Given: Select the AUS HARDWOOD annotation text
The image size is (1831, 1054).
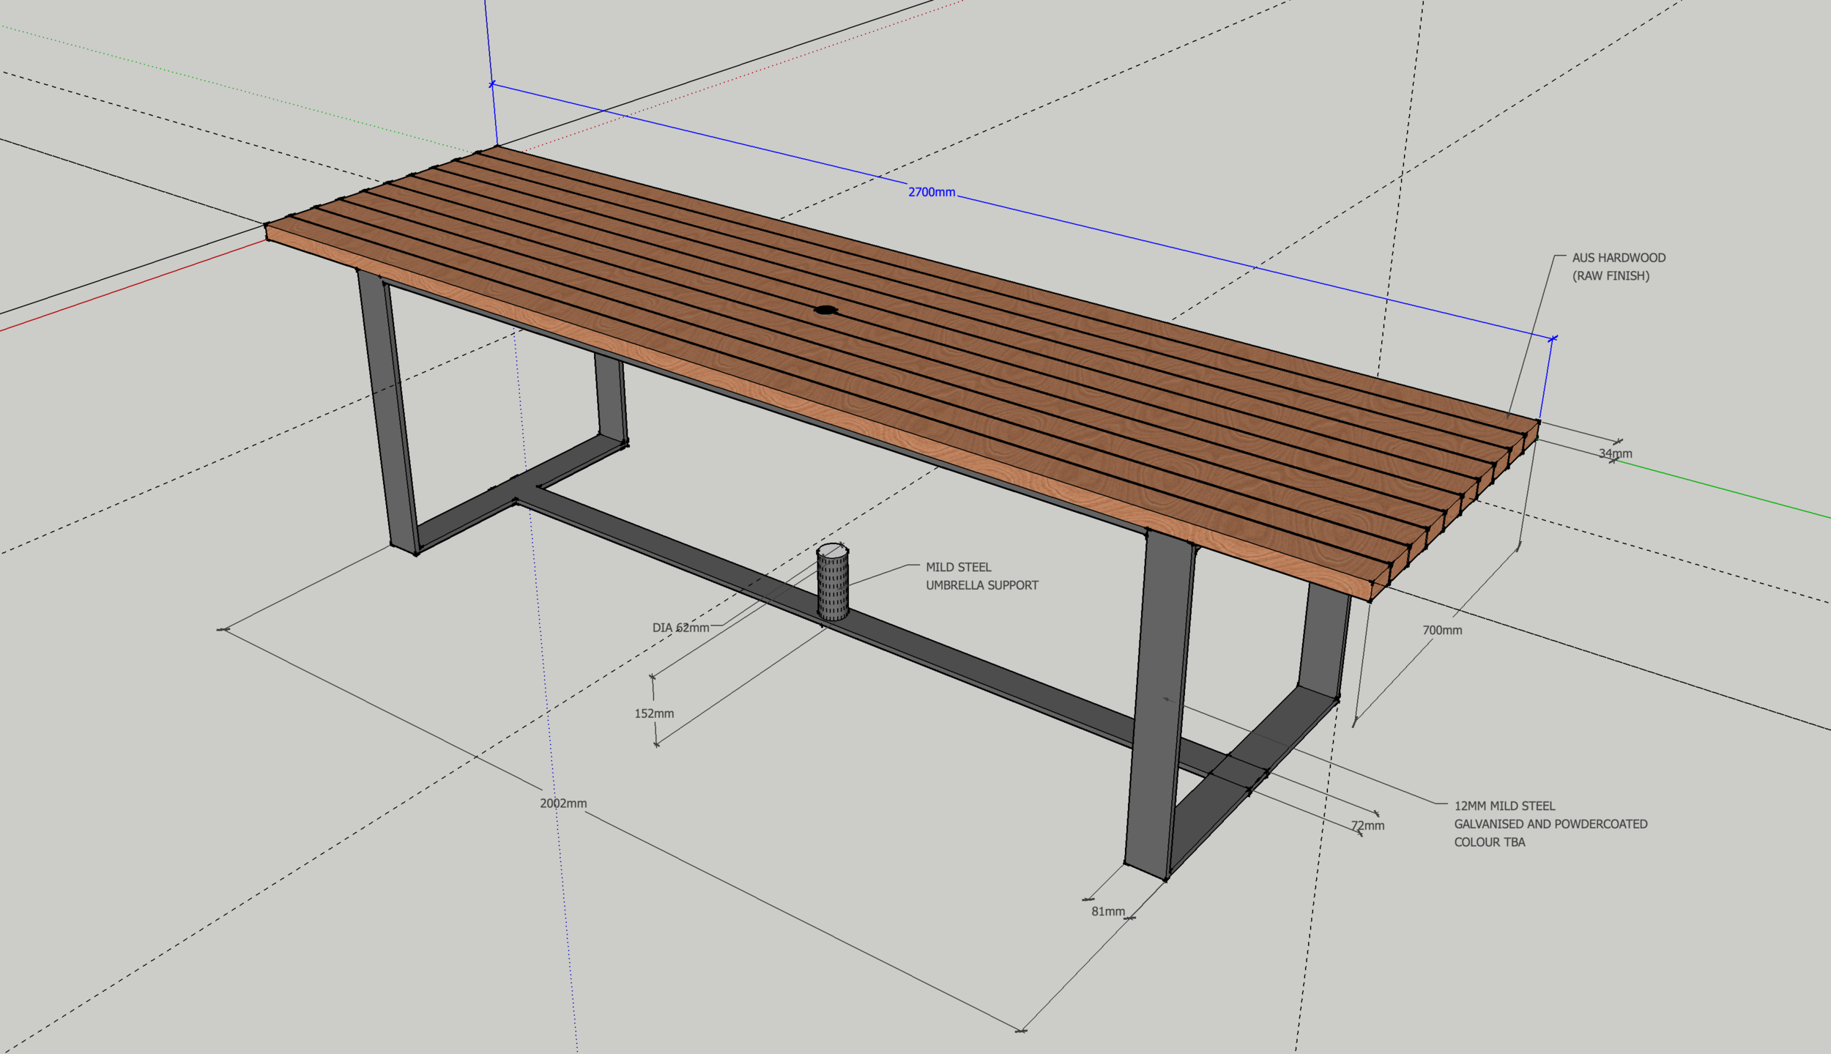Looking at the screenshot, I should (1619, 258).
